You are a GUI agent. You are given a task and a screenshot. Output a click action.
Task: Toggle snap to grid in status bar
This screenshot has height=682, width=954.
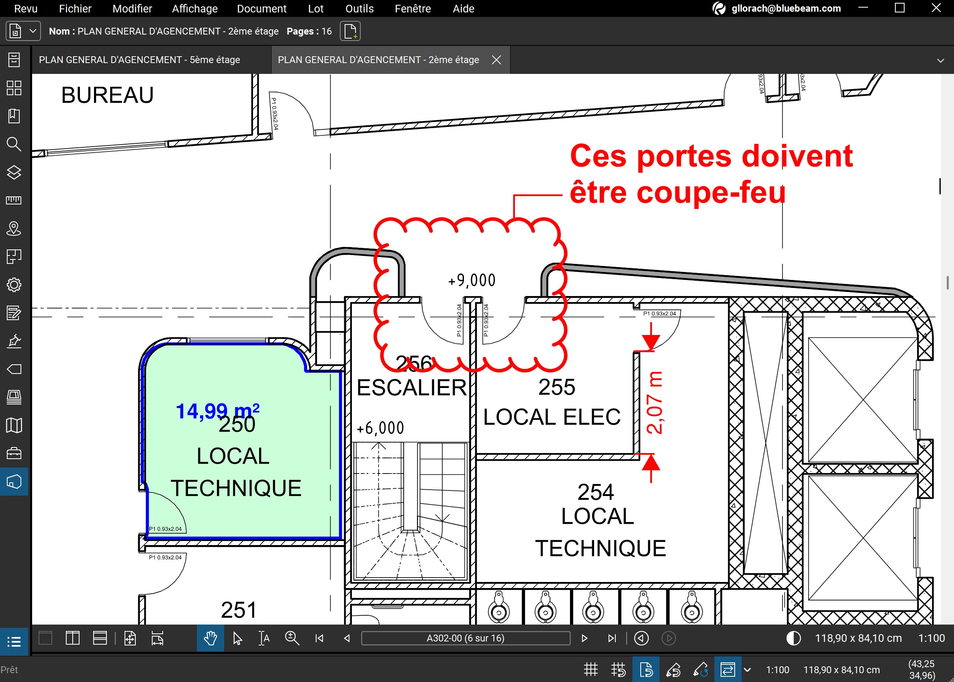click(x=618, y=670)
